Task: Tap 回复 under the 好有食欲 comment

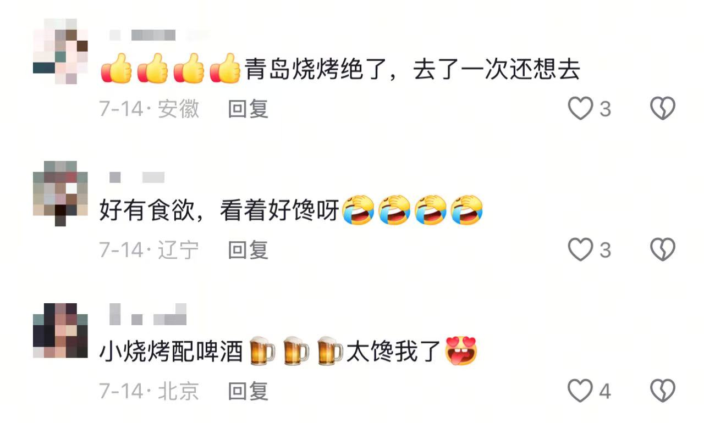Action: (248, 250)
